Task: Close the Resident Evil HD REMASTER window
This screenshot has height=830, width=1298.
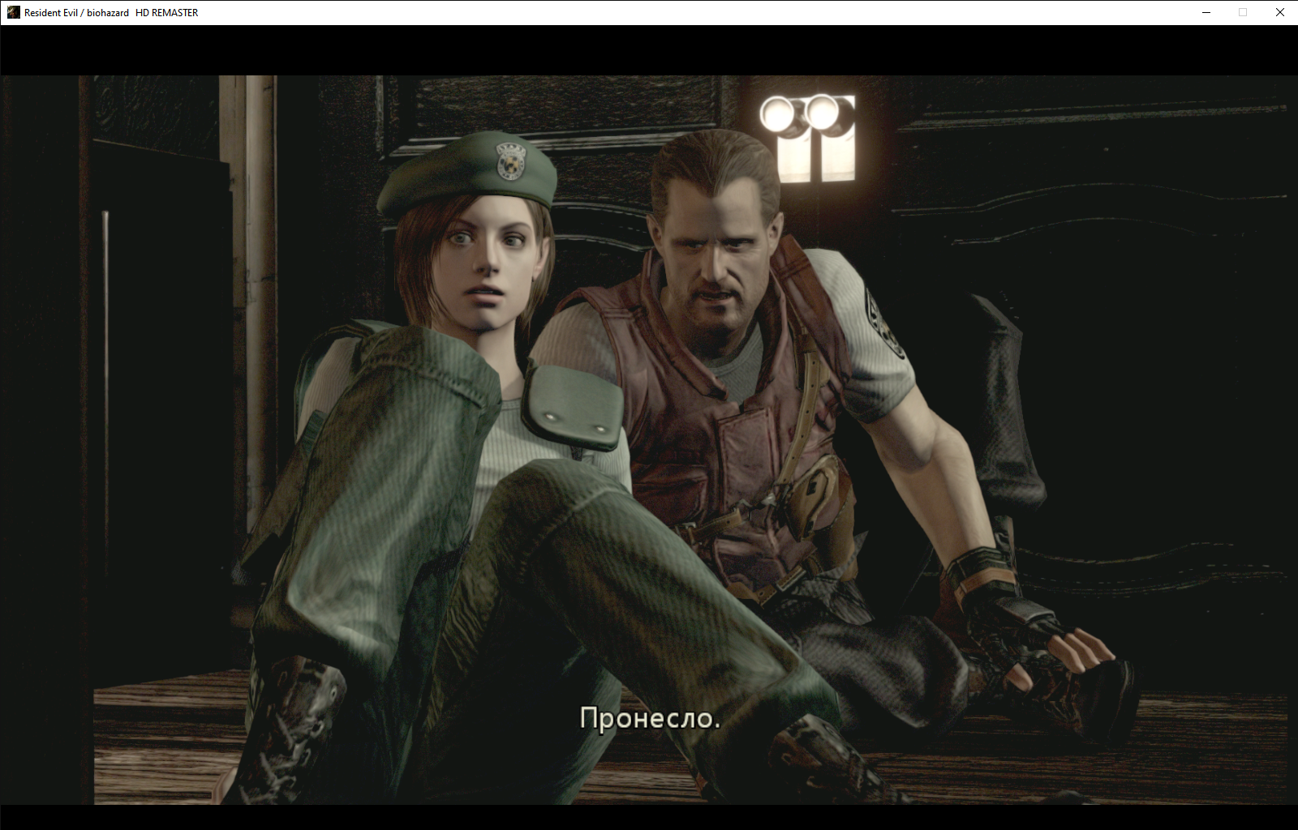Action: pos(1280,12)
